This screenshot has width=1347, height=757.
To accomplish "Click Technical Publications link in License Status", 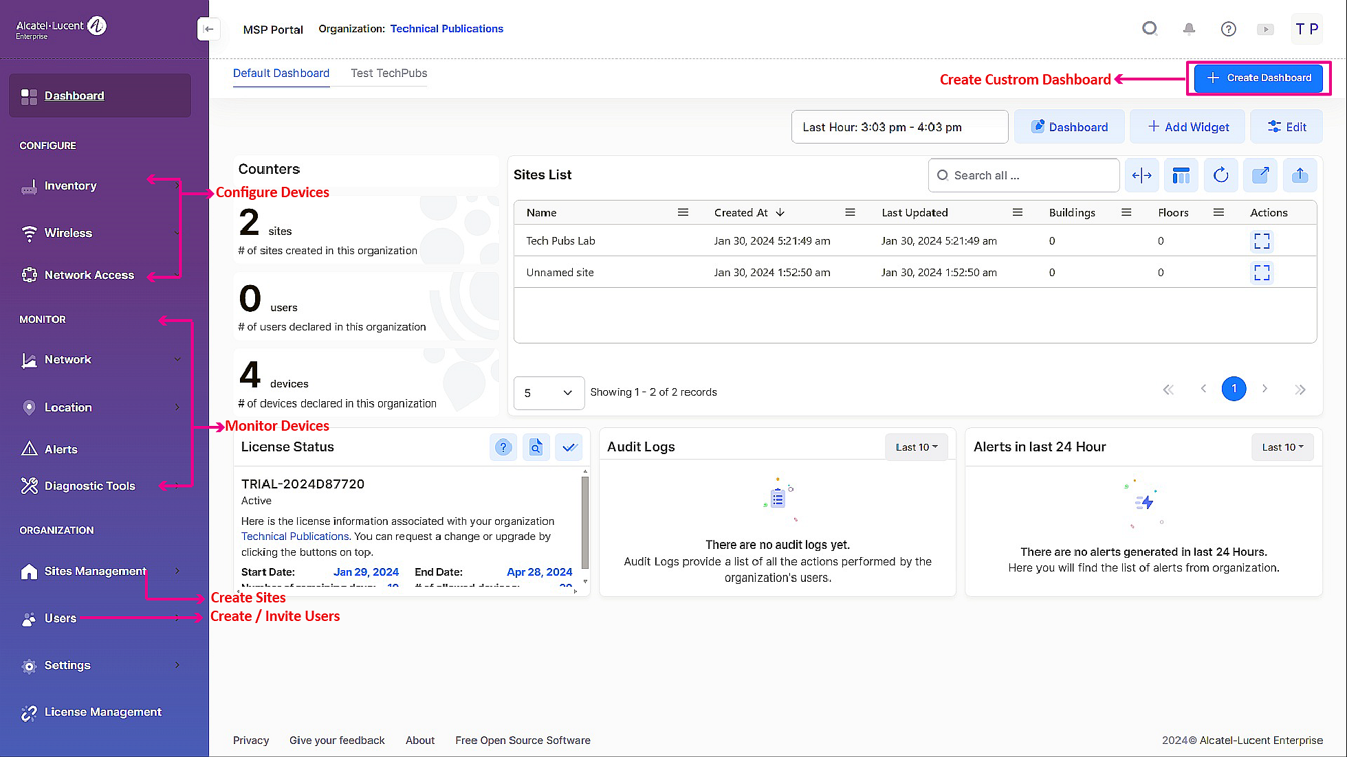I will click(295, 536).
